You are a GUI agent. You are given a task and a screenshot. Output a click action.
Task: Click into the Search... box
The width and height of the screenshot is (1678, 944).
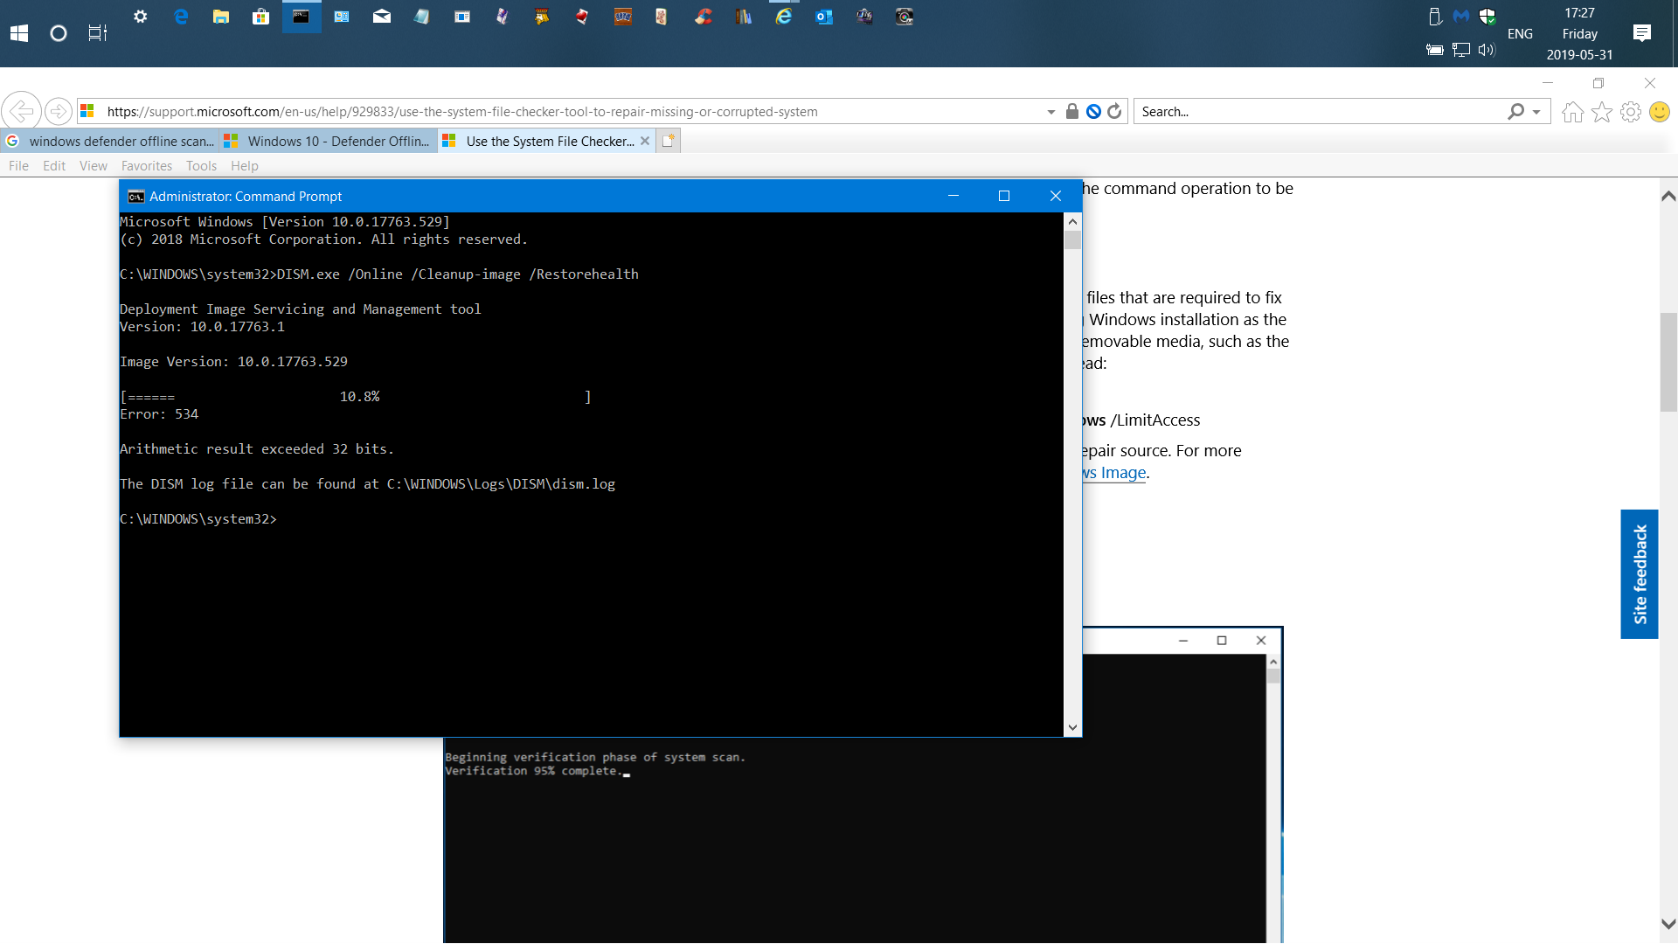tap(1320, 112)
